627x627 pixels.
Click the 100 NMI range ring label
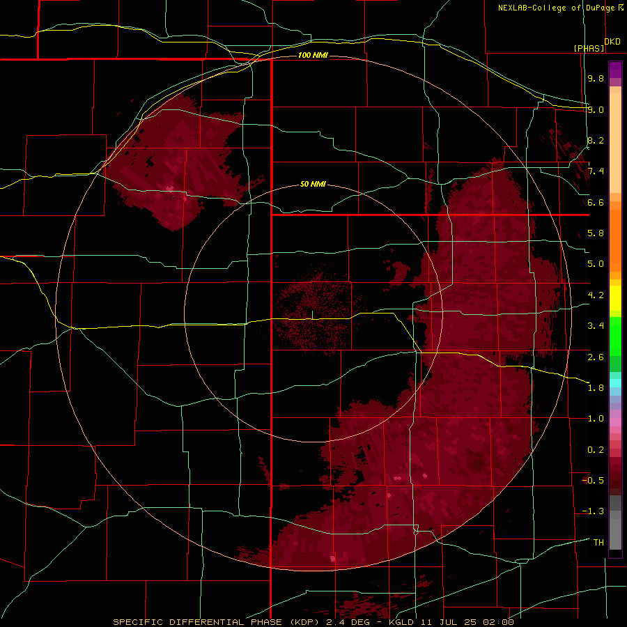coord(313,55)
